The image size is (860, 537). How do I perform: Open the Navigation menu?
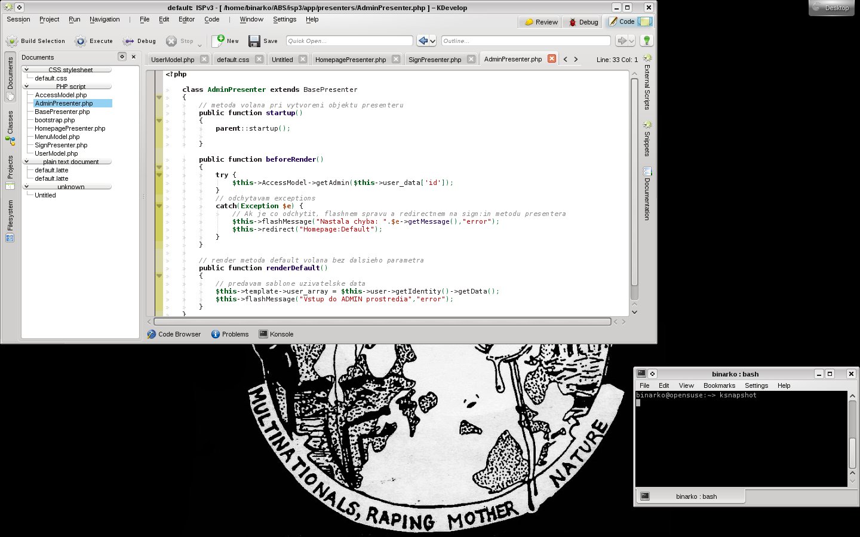point(105,19)
